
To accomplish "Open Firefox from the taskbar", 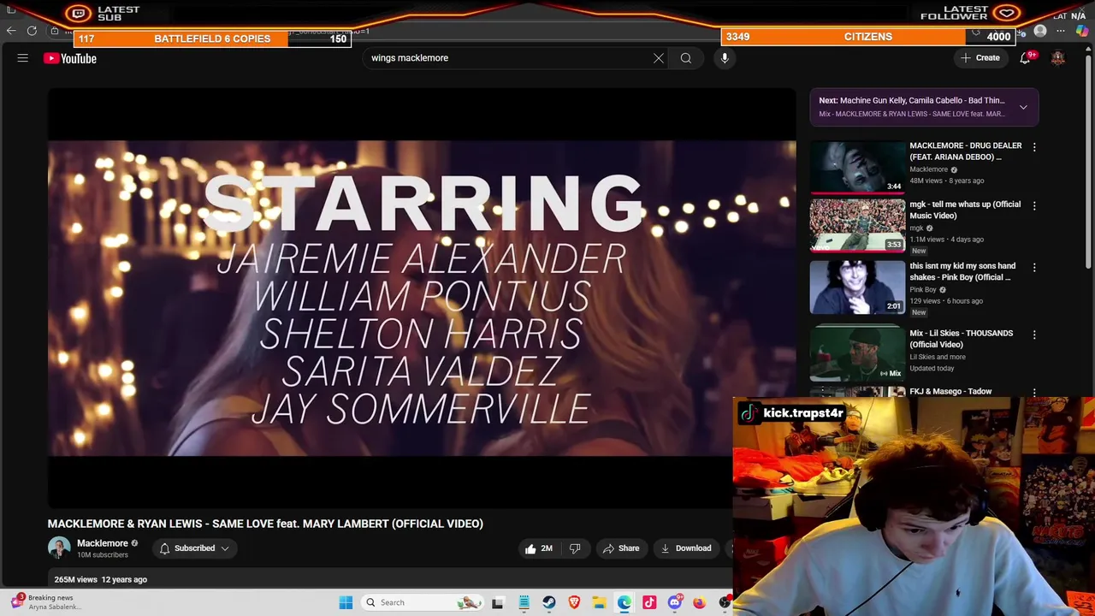I will point(700,602).
